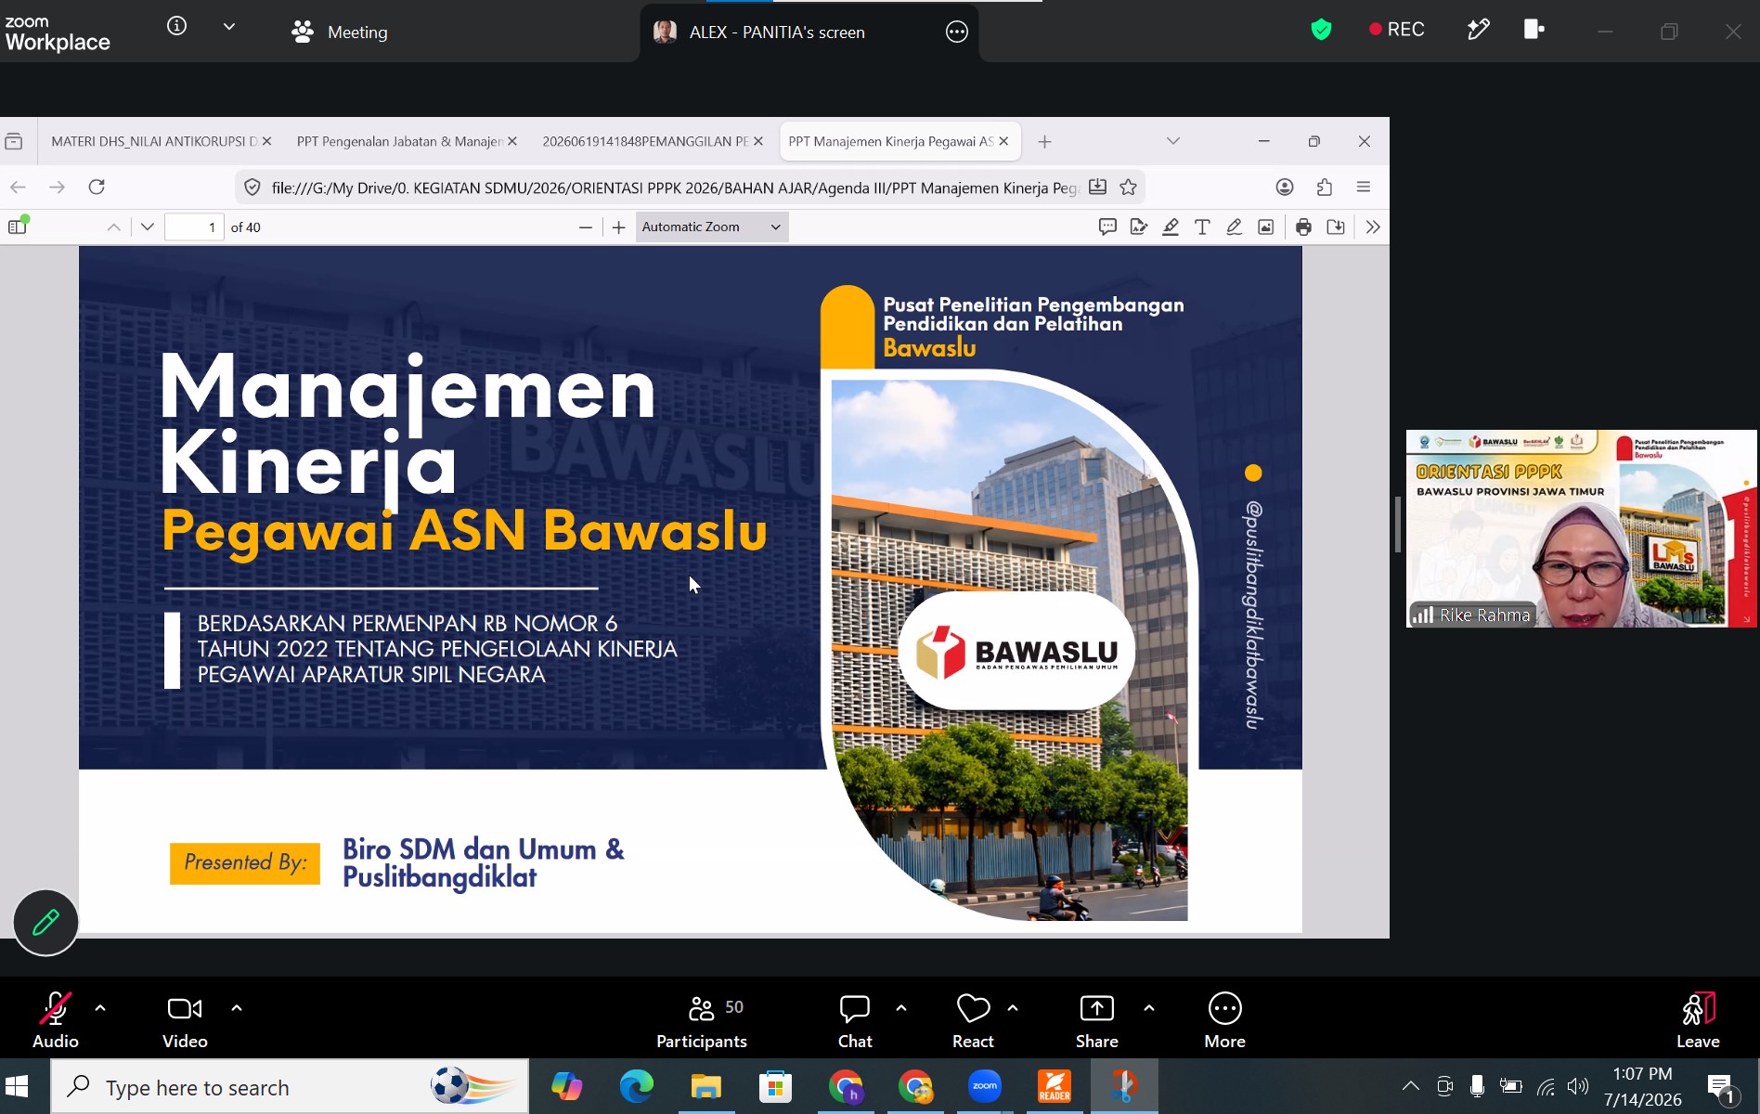The image size is (1760, 1114).
Task: Open the Chat panel
Action: [855, 1020]
